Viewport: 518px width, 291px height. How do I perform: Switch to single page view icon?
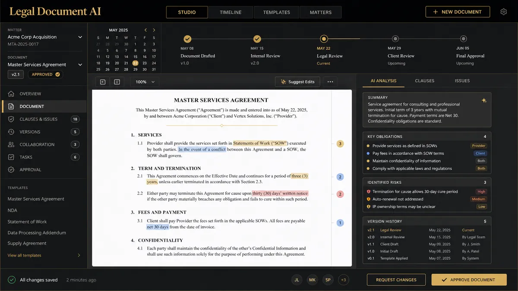103,81
